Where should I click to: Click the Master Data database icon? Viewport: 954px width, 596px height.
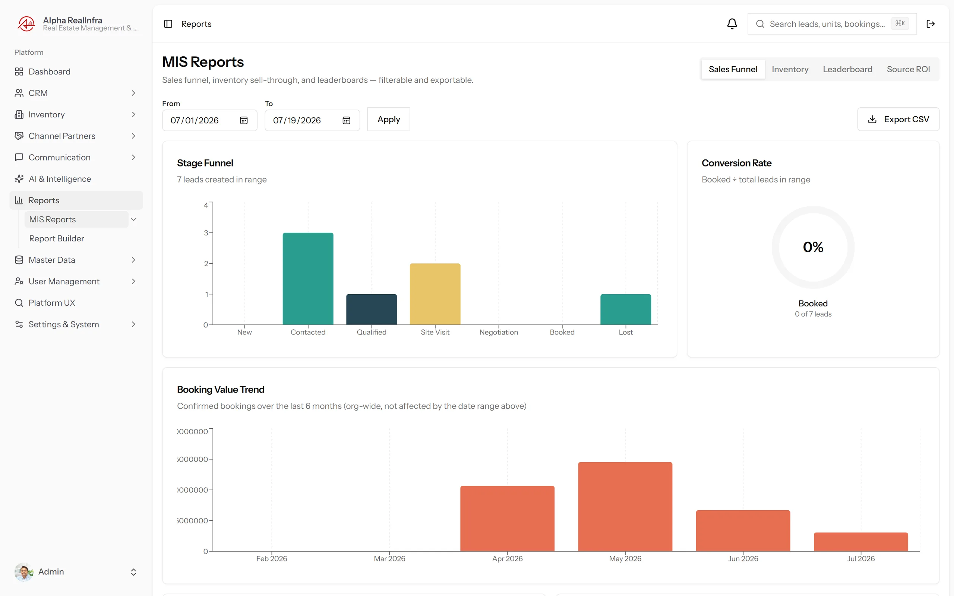tap(19, 260)
